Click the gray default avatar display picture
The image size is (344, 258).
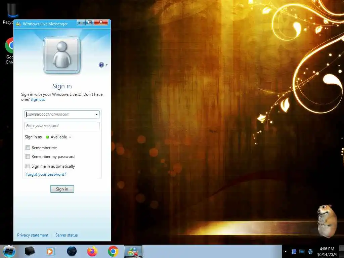[62, 55]
